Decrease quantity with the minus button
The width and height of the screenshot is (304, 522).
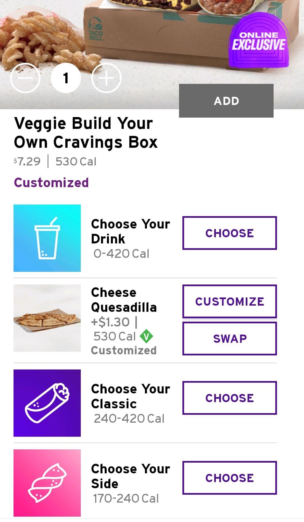(25, 78)
